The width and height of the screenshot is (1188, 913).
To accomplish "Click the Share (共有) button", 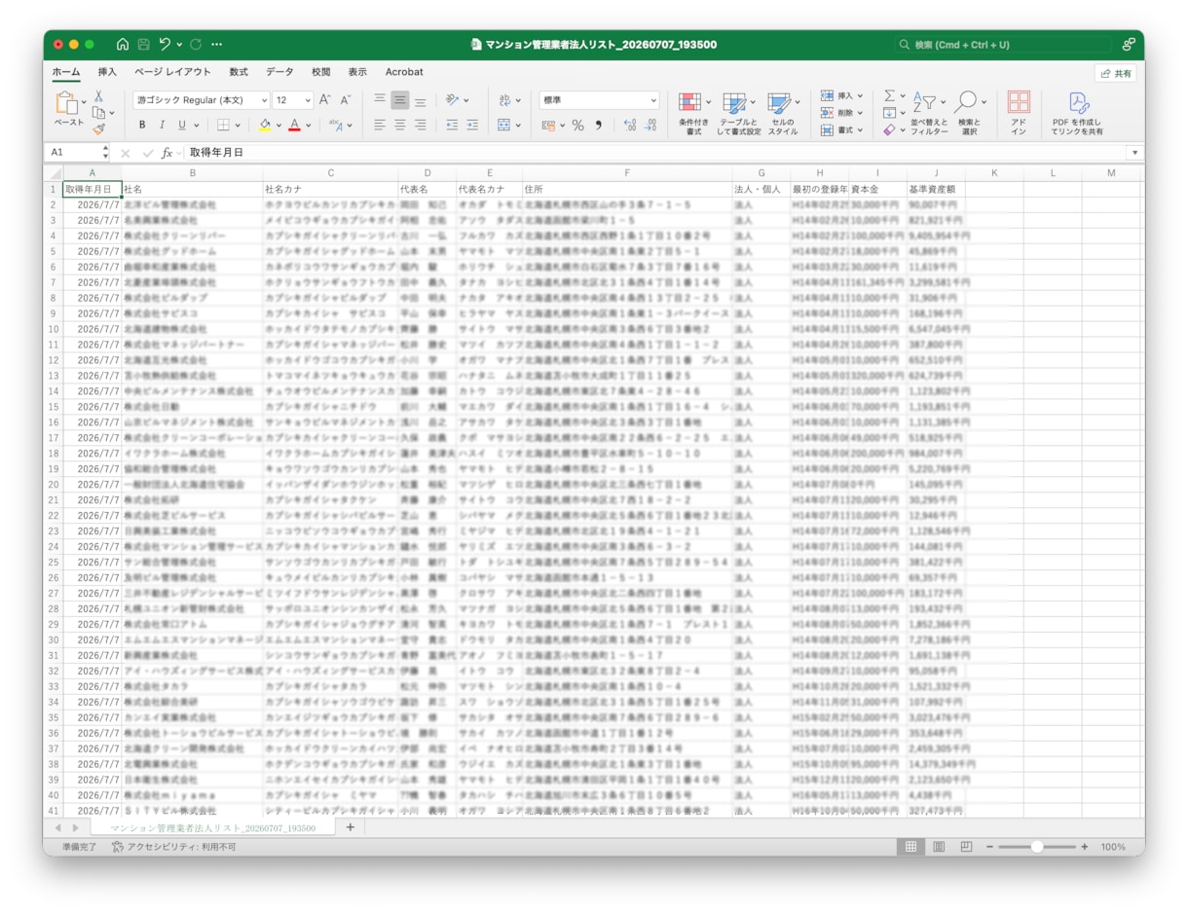I will point(1116,74).
